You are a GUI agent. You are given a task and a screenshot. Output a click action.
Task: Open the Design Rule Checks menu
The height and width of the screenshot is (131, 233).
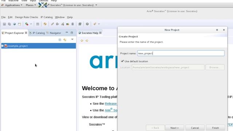27,17
